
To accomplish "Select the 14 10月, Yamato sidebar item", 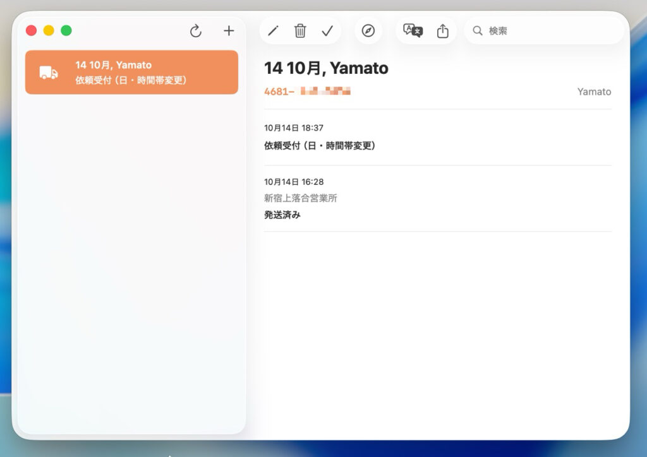I will coord(131,73).
